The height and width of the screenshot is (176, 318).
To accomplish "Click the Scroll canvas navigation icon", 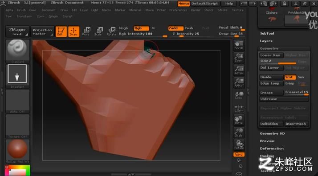I will pyautogui.click(x=239, y=45).
